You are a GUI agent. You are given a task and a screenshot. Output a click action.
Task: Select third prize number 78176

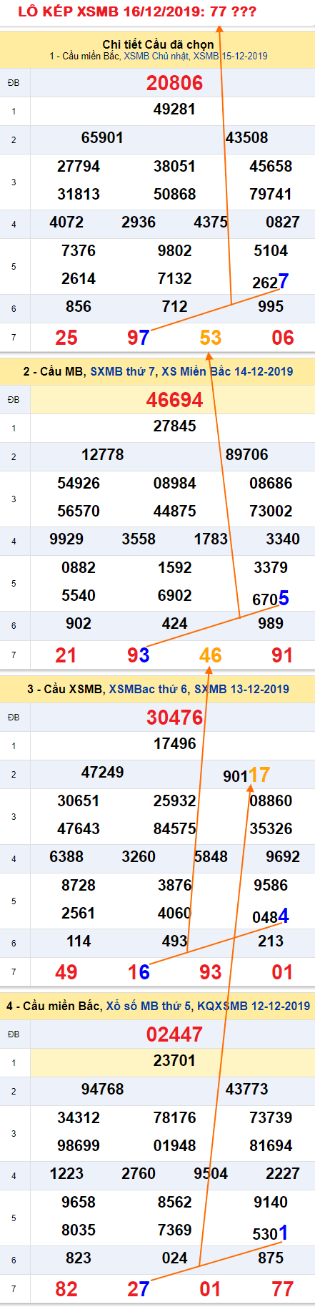(x=174, y=1117)
